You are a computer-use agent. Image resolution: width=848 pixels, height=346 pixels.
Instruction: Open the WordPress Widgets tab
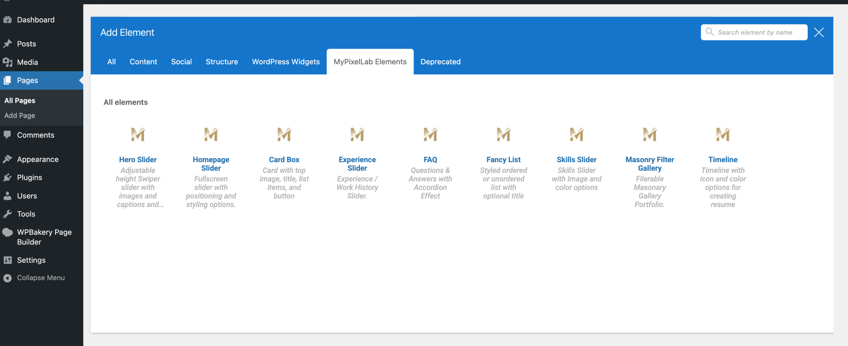coord(286,62)
